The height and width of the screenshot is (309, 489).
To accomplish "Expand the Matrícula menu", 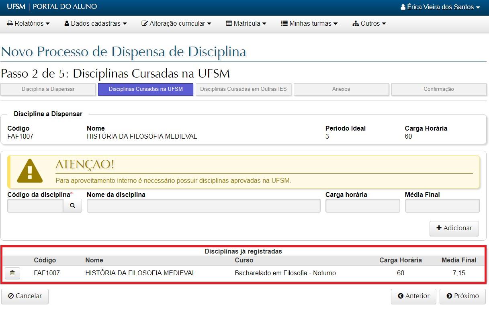I will 246,24.
